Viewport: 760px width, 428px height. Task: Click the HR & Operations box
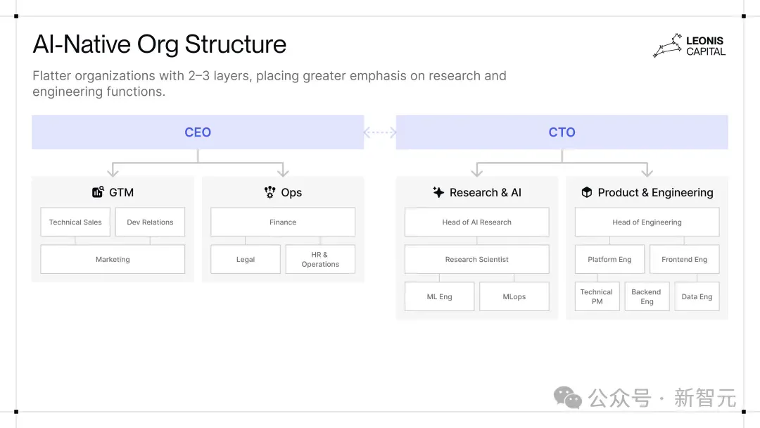coord(320,259)
